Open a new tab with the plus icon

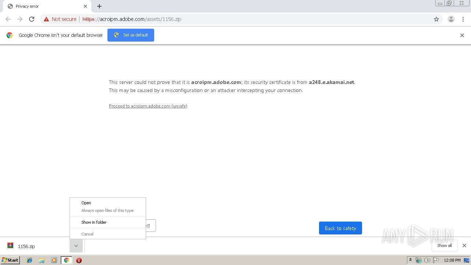click(99, 6)
